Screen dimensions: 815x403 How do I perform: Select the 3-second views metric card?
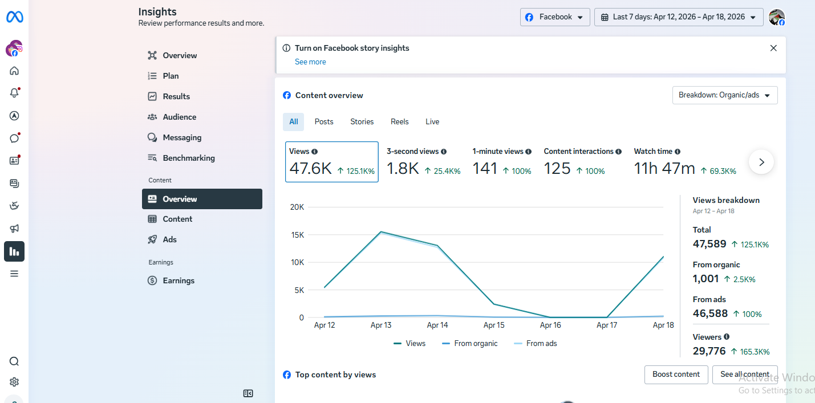(x=423, y=162)
